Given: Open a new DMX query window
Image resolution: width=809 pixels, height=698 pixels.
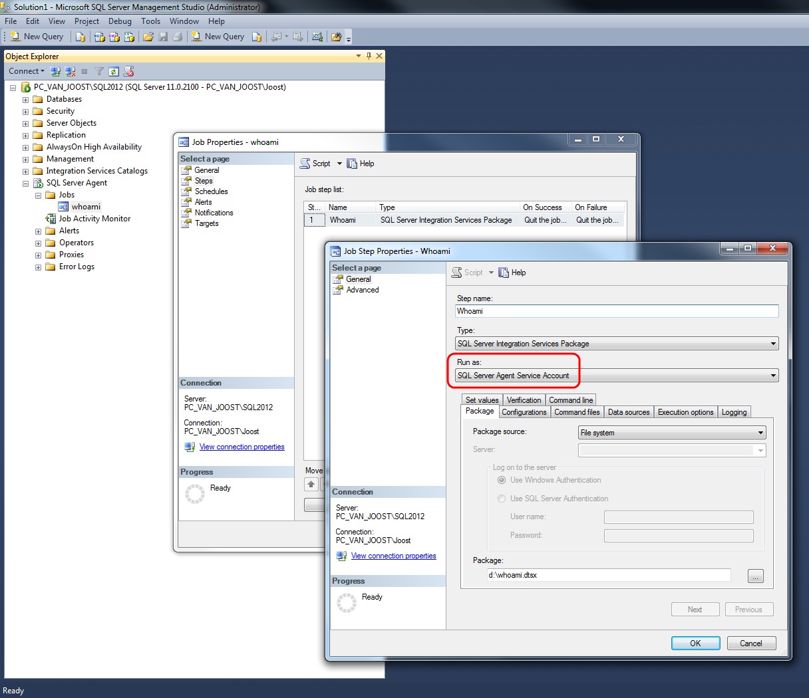Looking at the screenshot, I should pos(114,37).
